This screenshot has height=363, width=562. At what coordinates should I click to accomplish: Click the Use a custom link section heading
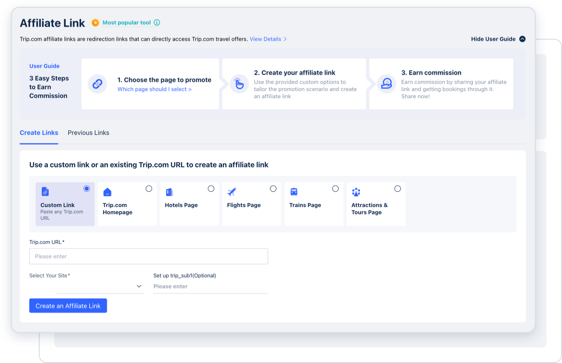tap(149, 165)
